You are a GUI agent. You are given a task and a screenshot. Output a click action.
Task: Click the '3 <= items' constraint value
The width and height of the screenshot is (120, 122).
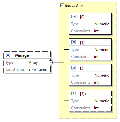point(38,69)
